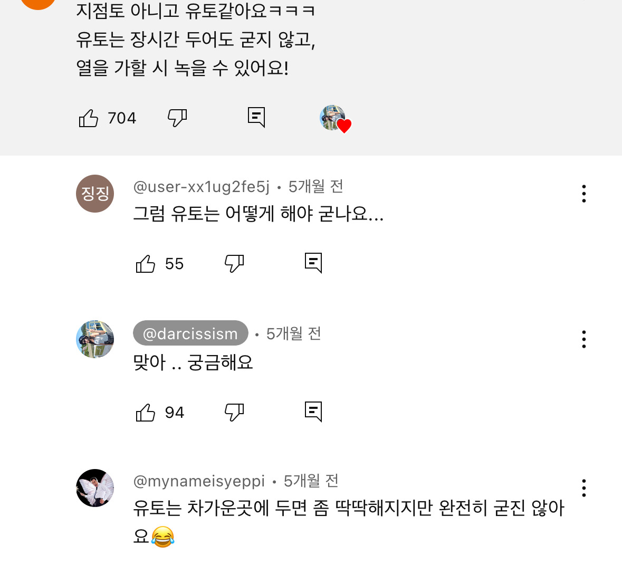Click the @mynameisyeppi angel-wings avatar
Viewport: 622px width, 564px height.
point(95,488)
